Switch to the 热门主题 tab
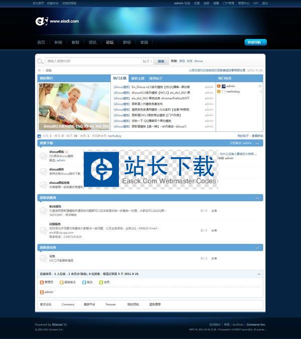The image size is (301, 339). 120,78
